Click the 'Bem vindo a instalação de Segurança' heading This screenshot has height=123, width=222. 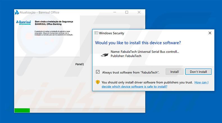point(54,23)
